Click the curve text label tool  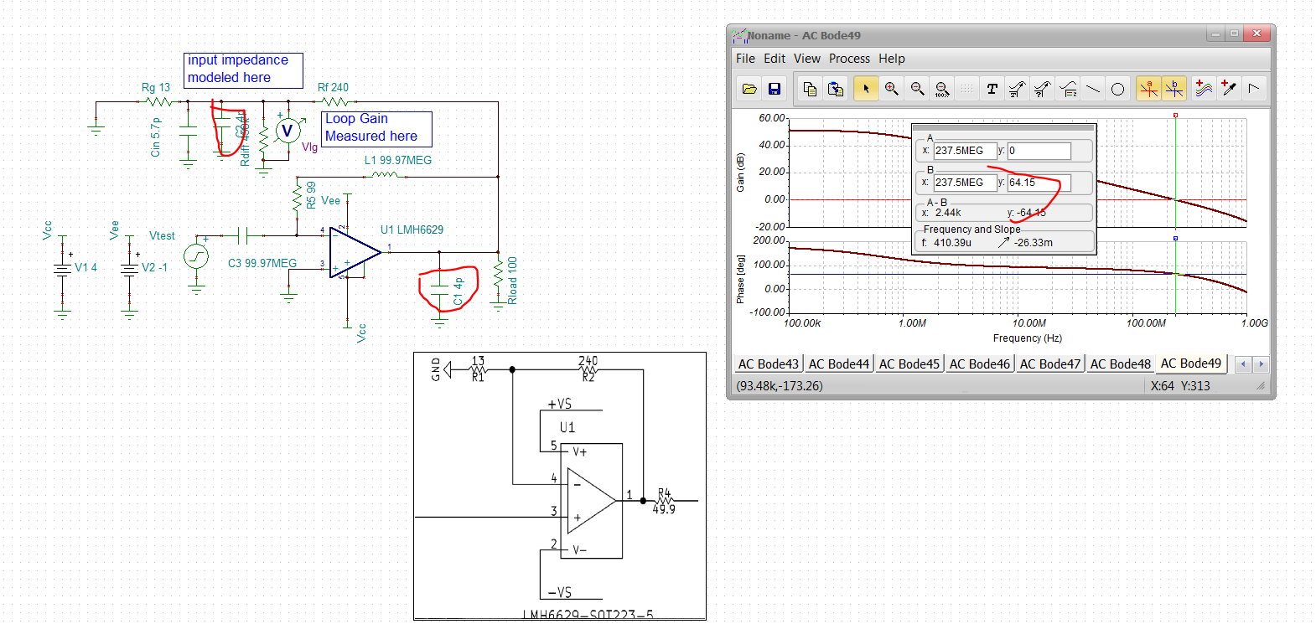click(x=1018, y=89)
